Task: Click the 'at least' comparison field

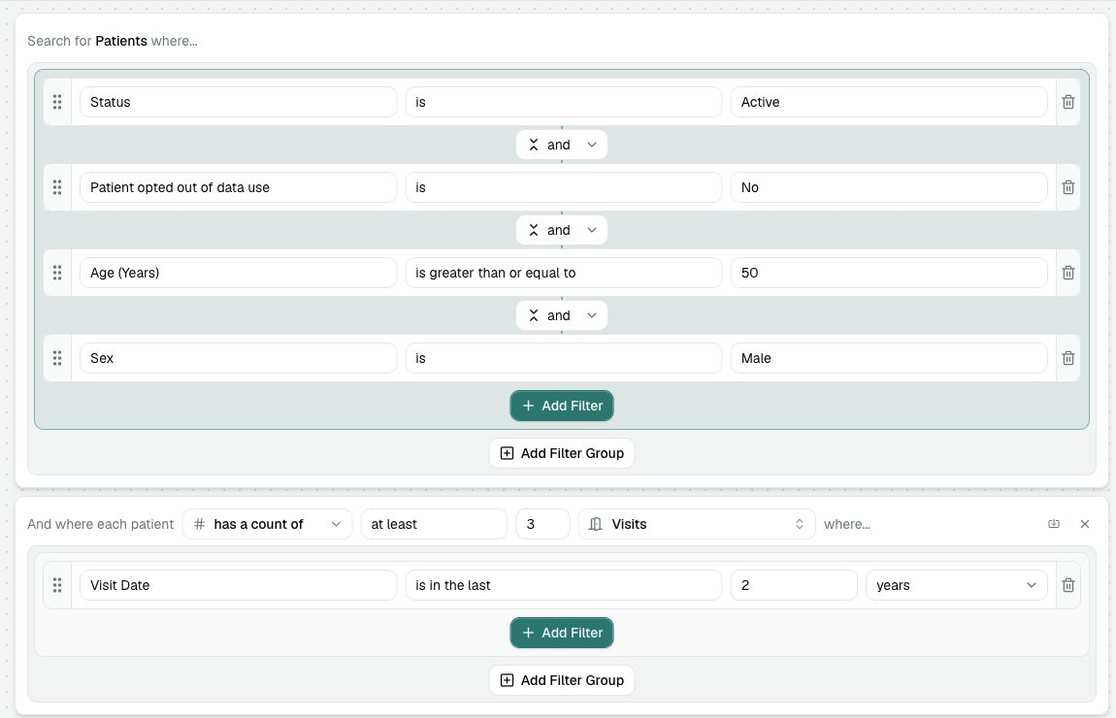Action: click(434, 524)
